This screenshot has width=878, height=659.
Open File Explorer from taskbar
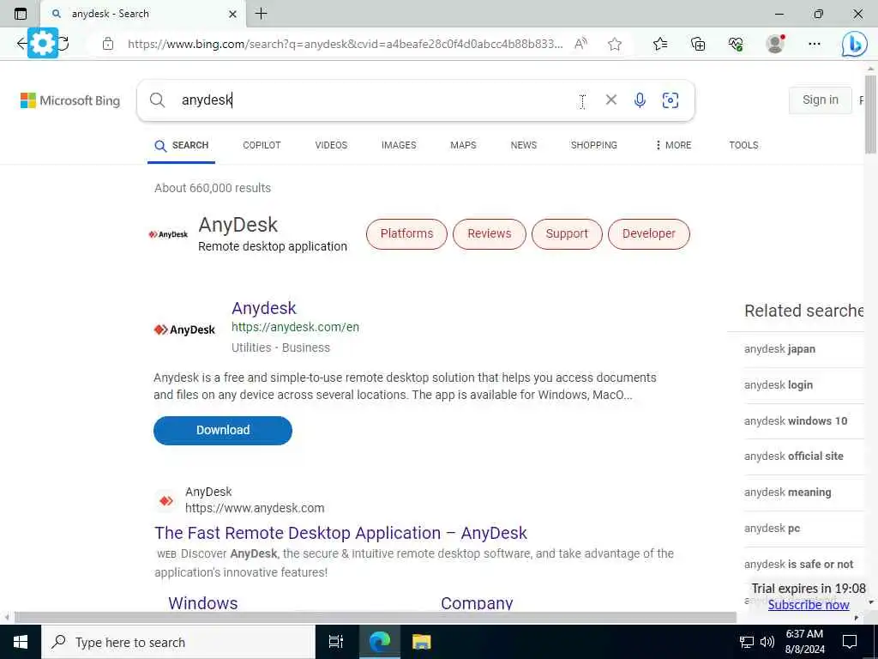pos(421,642)
